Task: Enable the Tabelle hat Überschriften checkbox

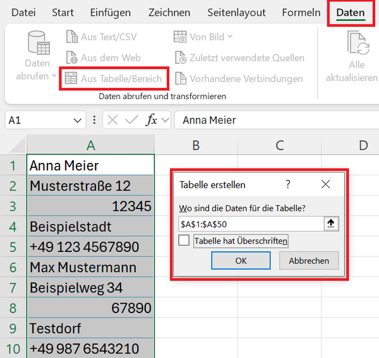Action: 184,241
